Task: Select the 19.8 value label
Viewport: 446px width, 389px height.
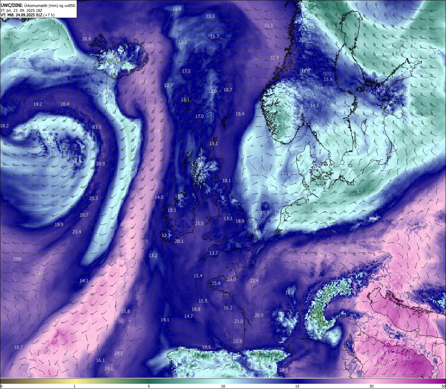Action: (x=196, y=309)
